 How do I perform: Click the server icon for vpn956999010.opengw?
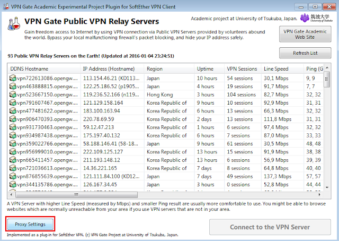13,152
